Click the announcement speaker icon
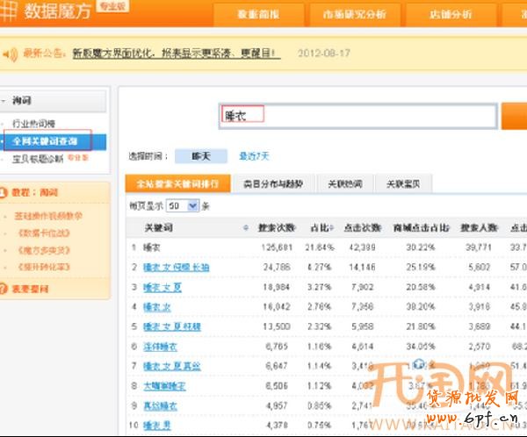527x437 pixels. [x=11, y=54]
